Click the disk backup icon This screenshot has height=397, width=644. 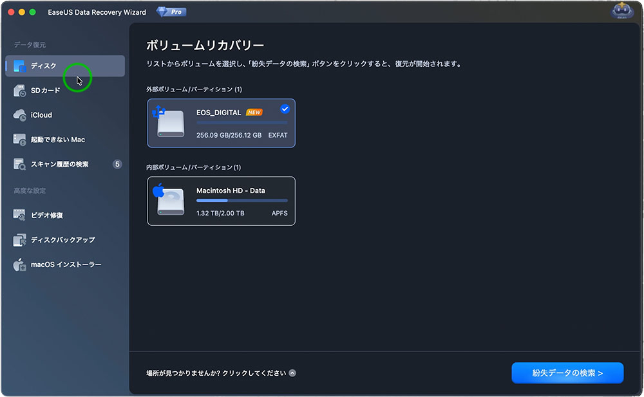click(19, 240)
